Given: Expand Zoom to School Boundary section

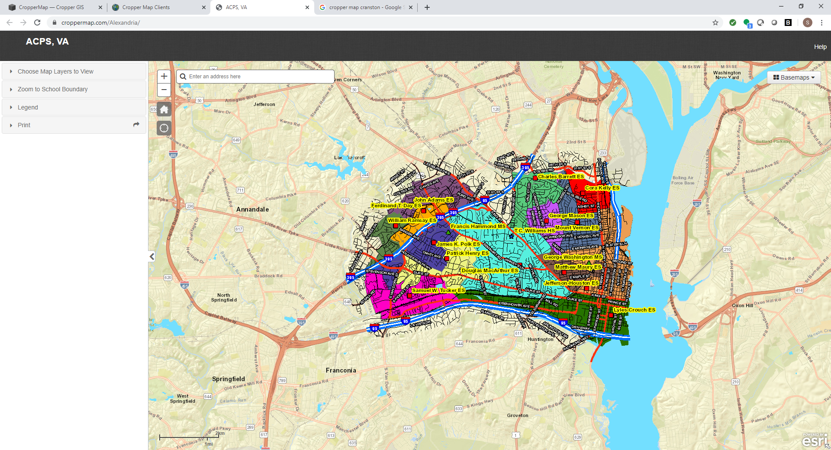Looking at the screenshot, I should coord(74,89).
